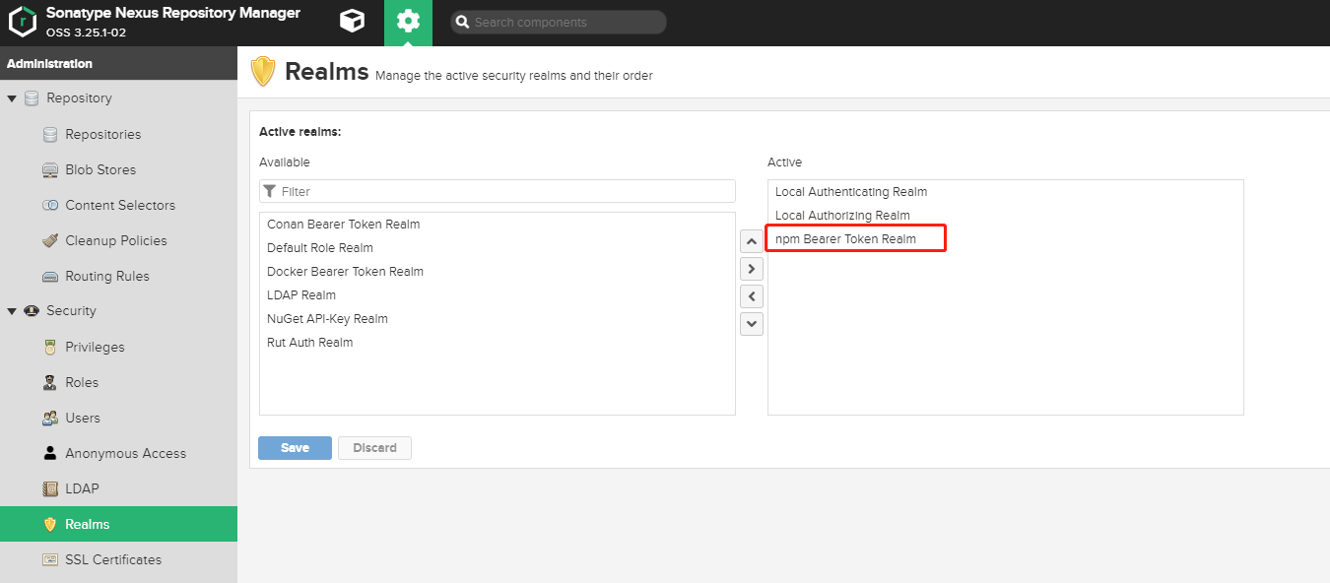Click the Discard button
This screenshot has height=583, width=1330.
374,448
